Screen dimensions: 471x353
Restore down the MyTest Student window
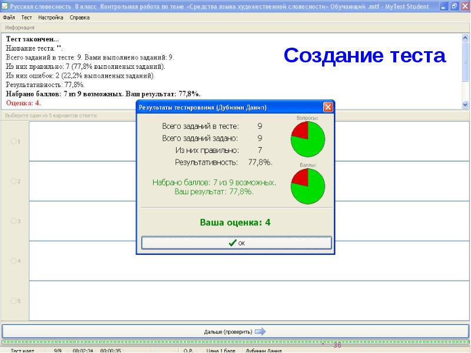(x=454, y=5)
